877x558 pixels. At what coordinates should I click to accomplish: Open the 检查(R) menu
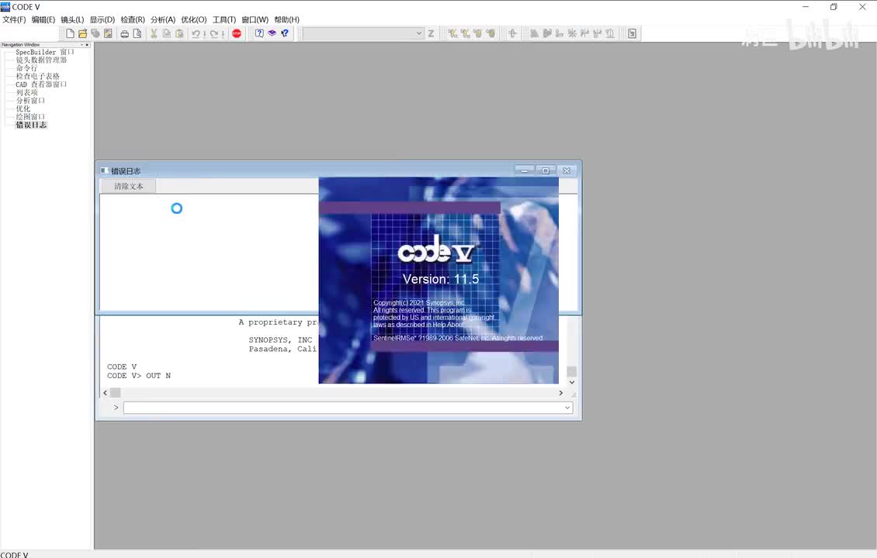tap(133, 19)
